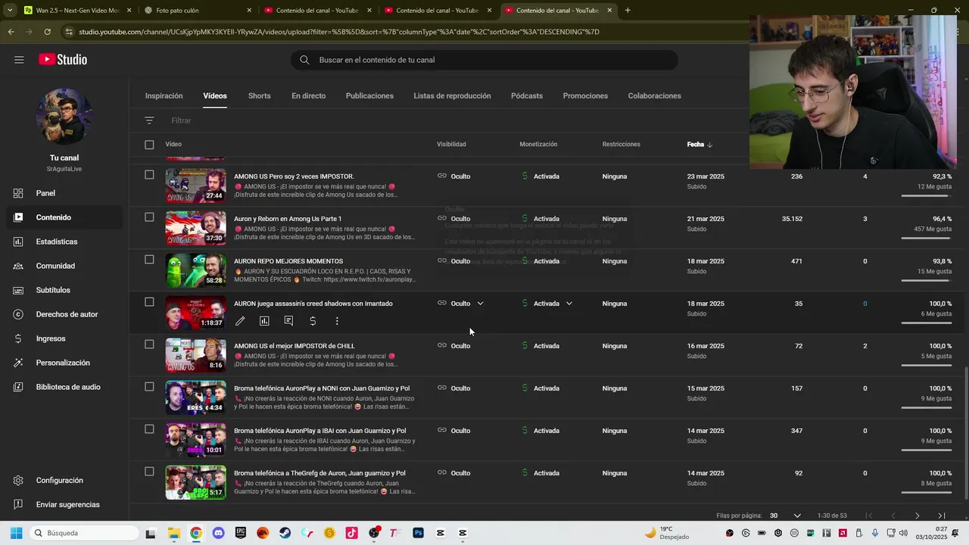Click the channel search field
The width and height of the screenshot is (969, 545).
(x=484, y=60)
